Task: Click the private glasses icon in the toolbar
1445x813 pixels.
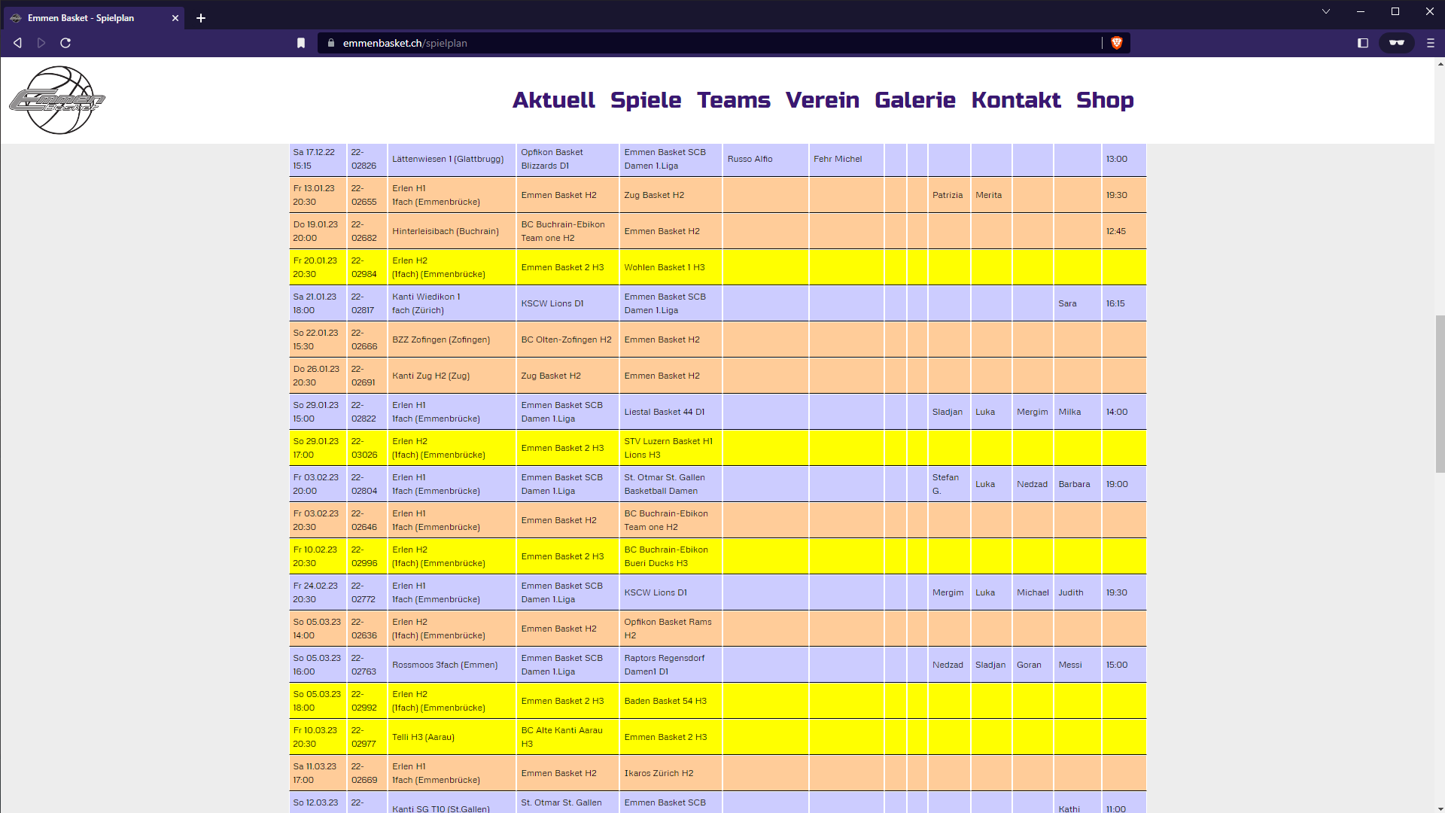Action: (1397, 43)
